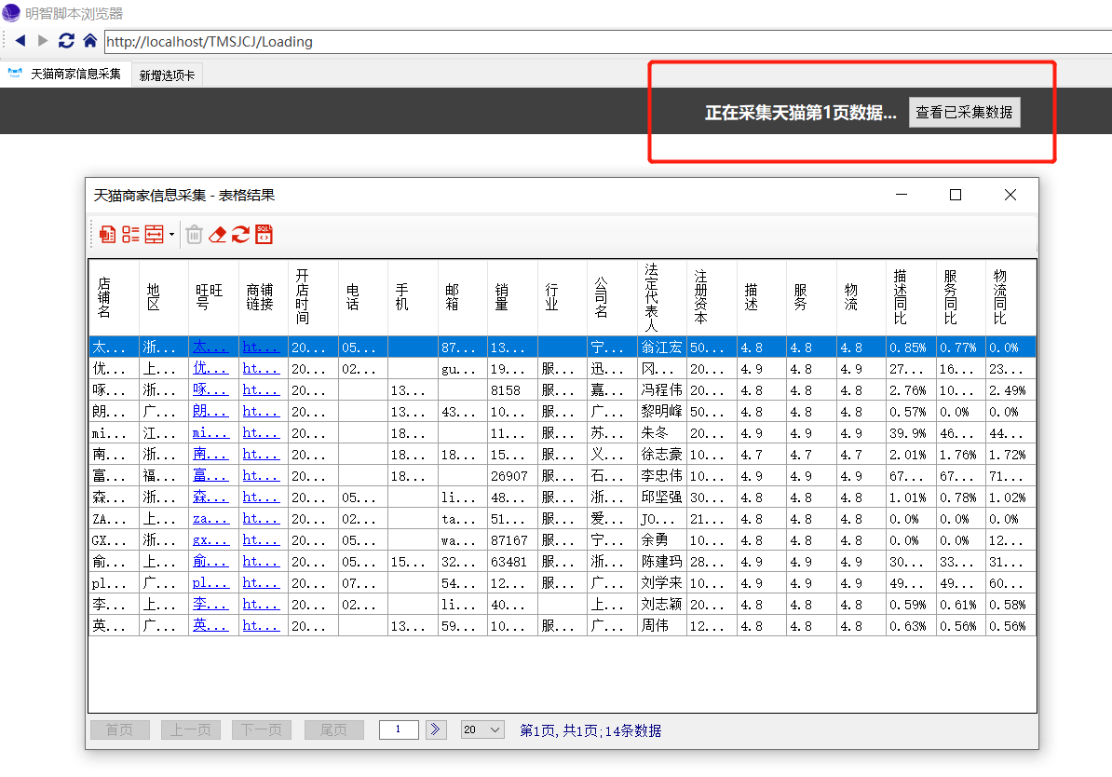
Task: Switch to the 天猫商家信息采集 tab
Action: pyautogui.click(x=66, y=74)
